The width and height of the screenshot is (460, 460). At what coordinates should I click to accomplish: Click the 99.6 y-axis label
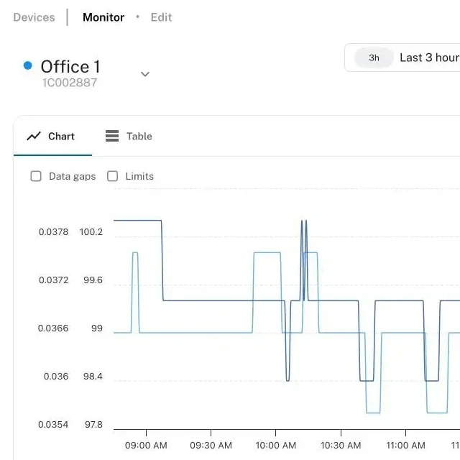[93, 280]
